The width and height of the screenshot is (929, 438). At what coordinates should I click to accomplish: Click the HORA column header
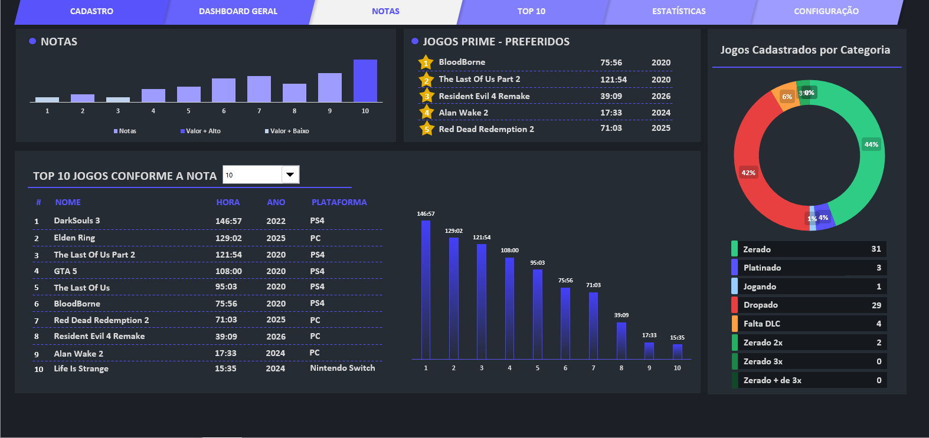(x=228, y=202)
